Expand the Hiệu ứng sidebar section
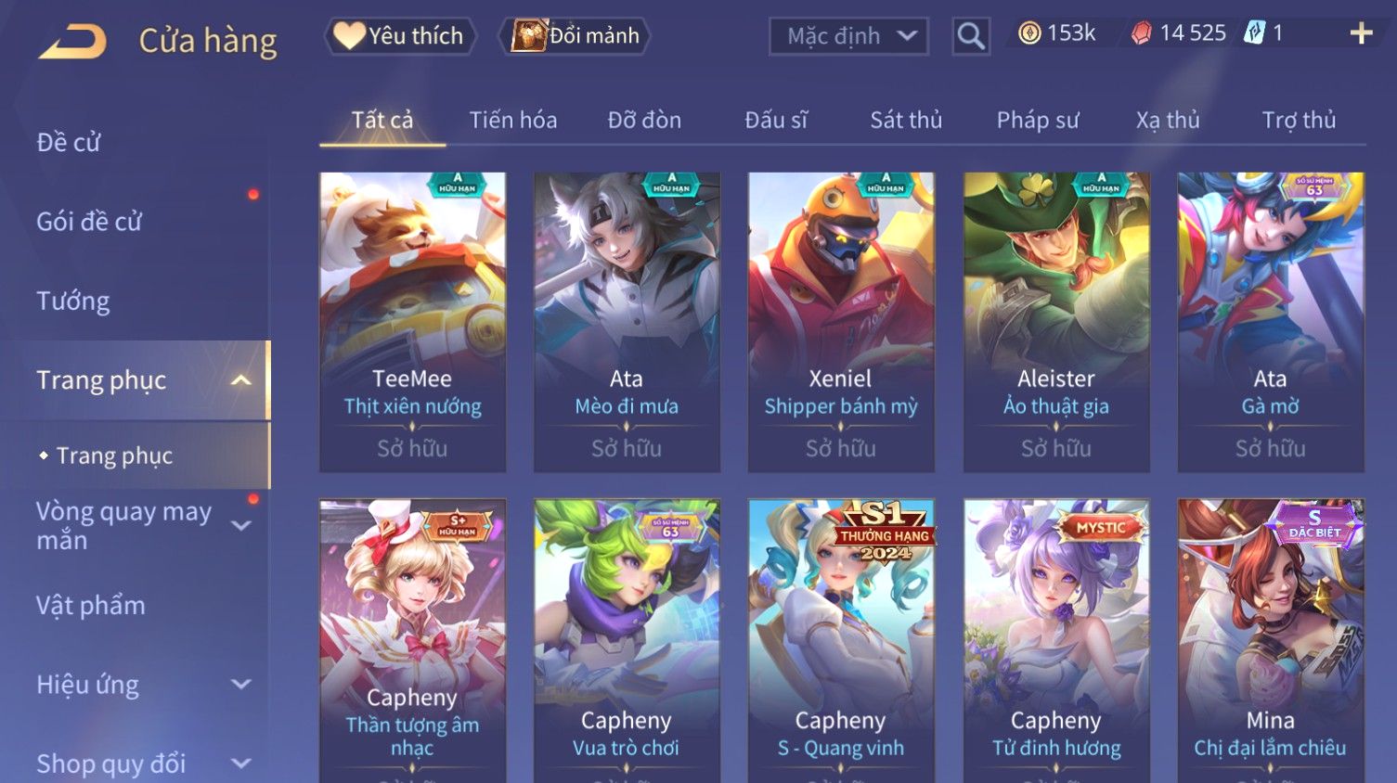 [241, 685]
